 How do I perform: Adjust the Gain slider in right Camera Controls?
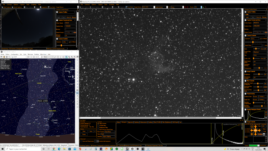[x=256, y=49]
